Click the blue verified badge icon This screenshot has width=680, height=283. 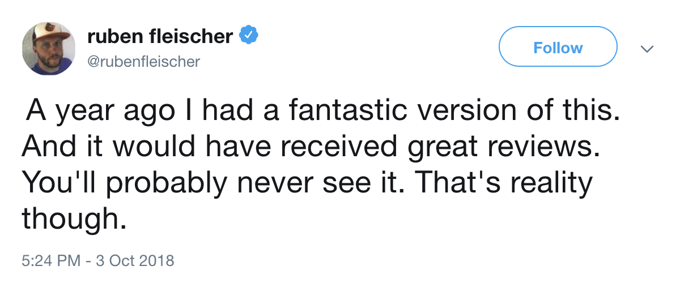(249, 36)
